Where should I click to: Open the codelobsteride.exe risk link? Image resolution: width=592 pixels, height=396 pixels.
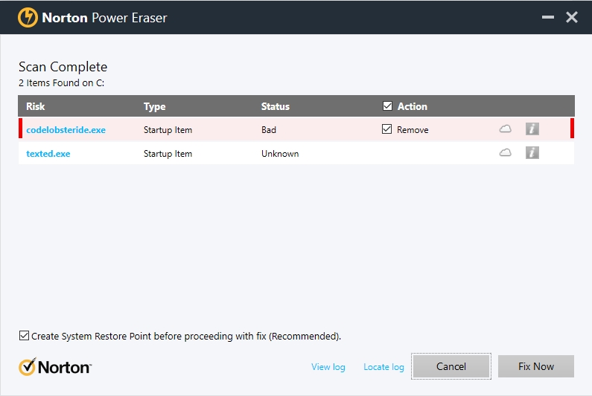[x=66, y=130]
